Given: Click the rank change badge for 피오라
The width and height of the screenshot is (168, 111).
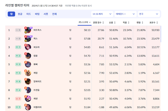Looking at the screenshot, I should click(x=18, y=47).
